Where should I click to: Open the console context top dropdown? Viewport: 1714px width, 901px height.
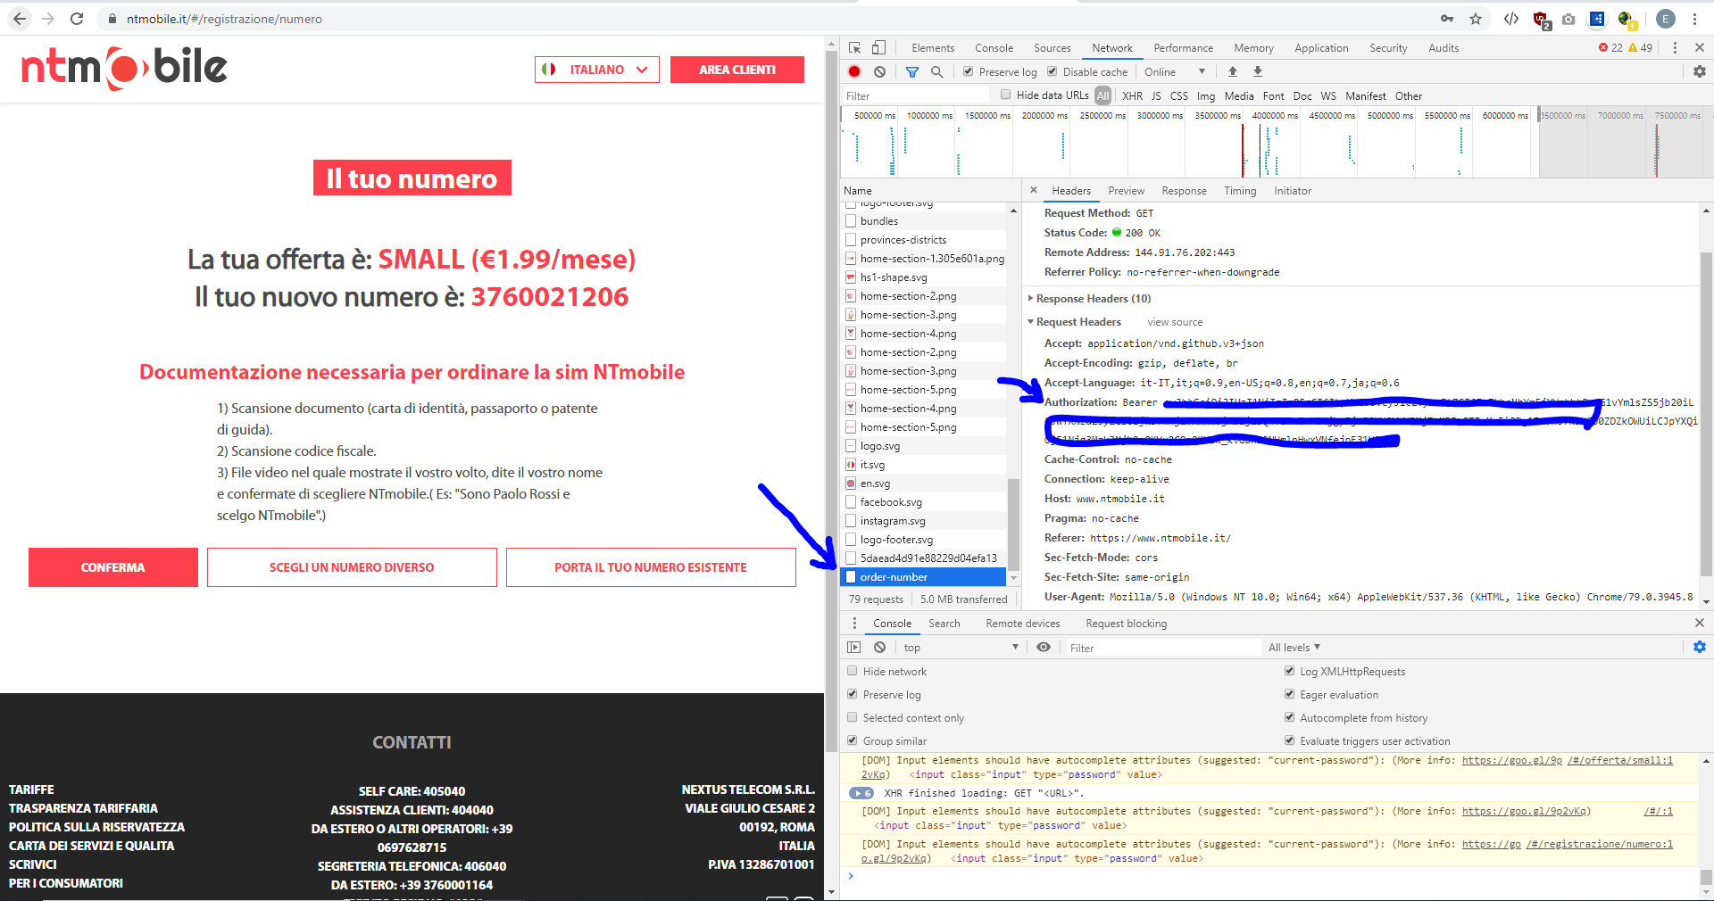(961, 648)
